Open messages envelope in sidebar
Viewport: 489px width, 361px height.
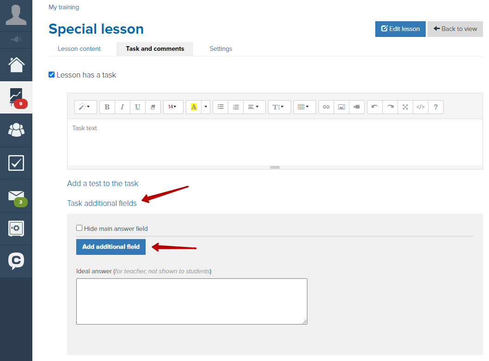(16, 196)
